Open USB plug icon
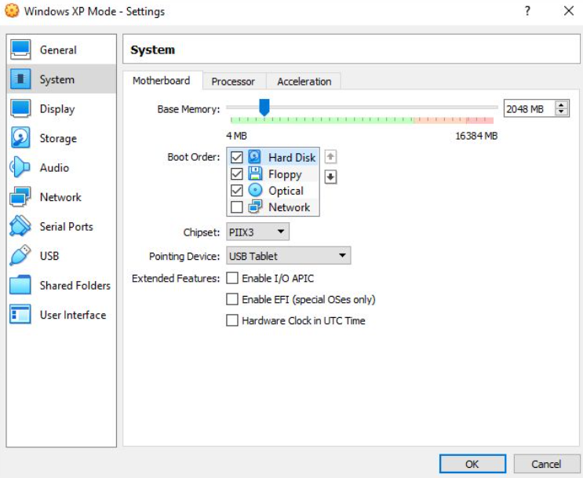 click(x=20, y=255)
